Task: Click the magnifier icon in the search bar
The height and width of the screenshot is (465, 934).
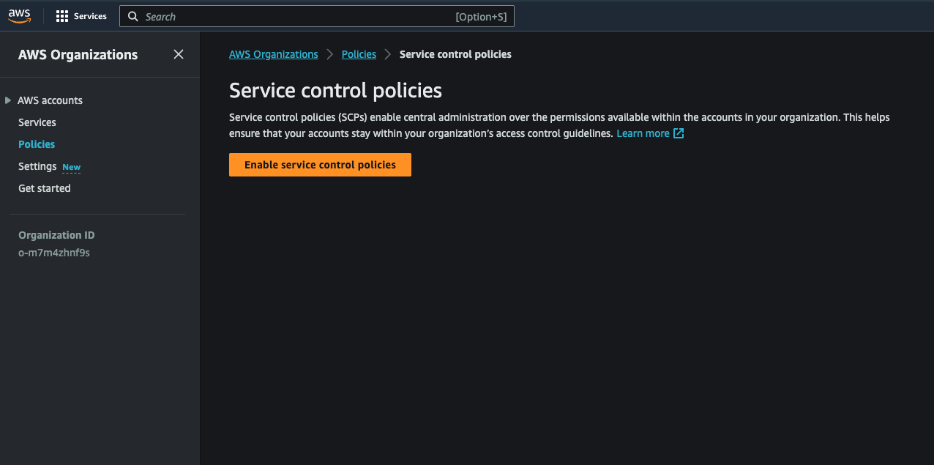Action: 133,17
